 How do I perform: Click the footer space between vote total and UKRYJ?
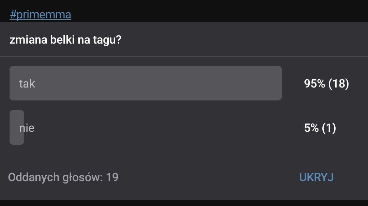tap(208, 177)
